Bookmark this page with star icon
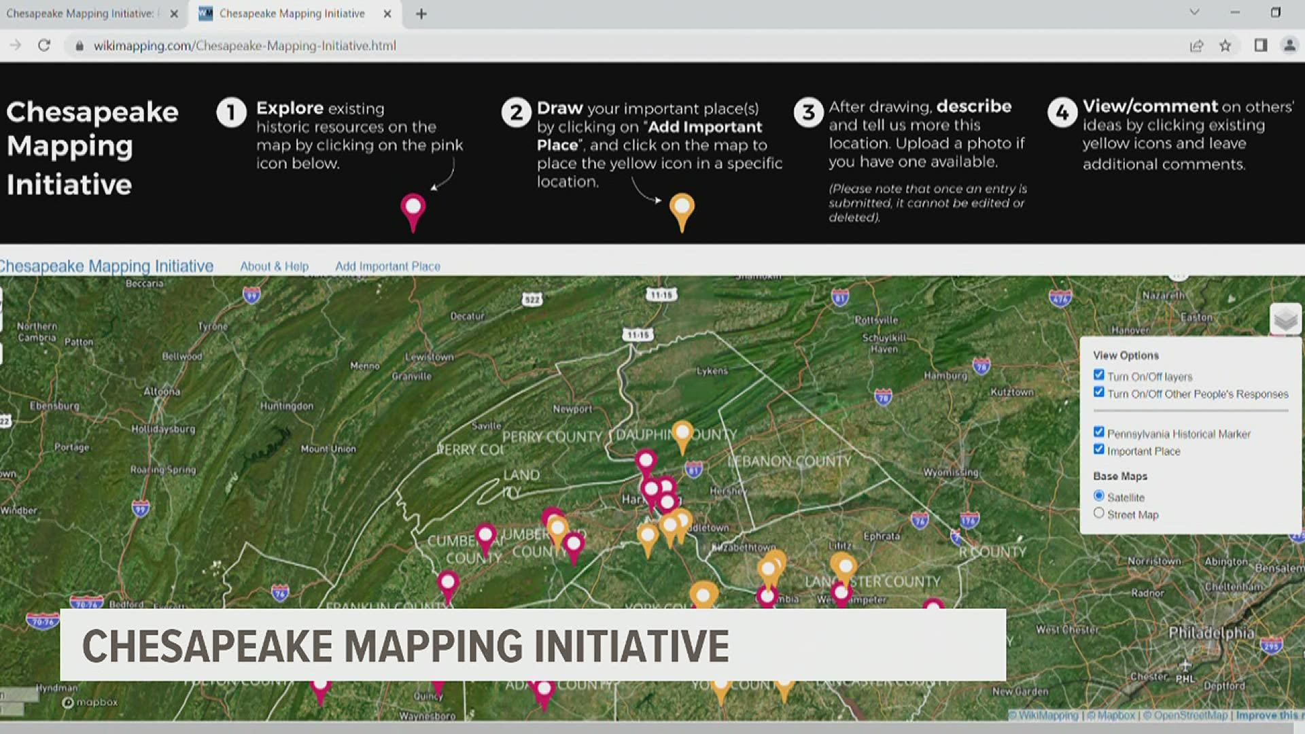Image resolution: width=1305 pixels, height=734 pixels. 1225,46
